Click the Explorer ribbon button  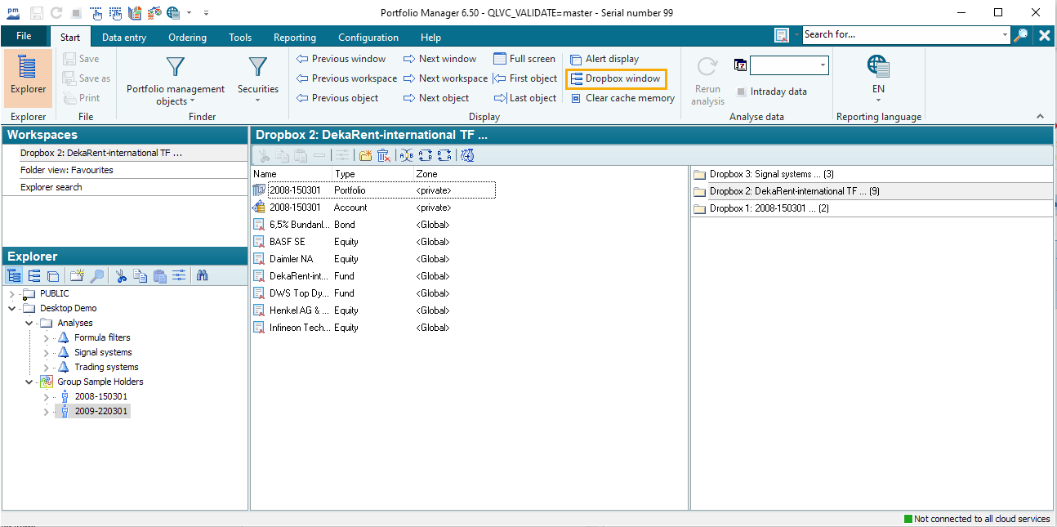pos(29,78)
